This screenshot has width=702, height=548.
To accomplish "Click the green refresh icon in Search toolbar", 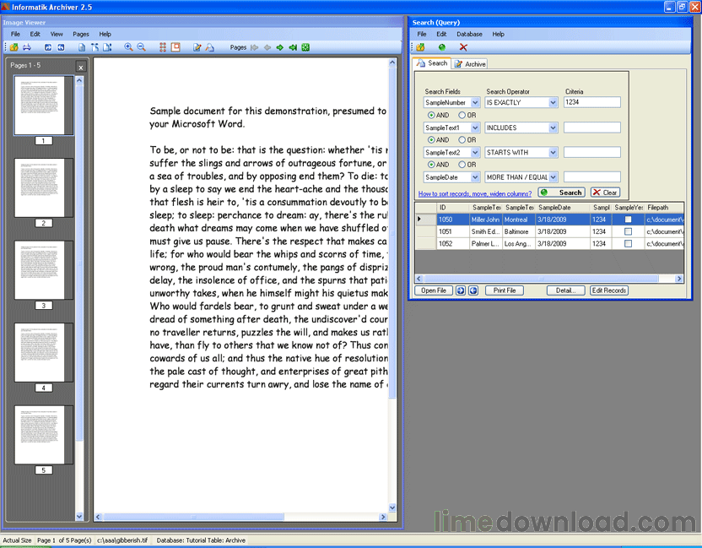I will pos(441,47).
